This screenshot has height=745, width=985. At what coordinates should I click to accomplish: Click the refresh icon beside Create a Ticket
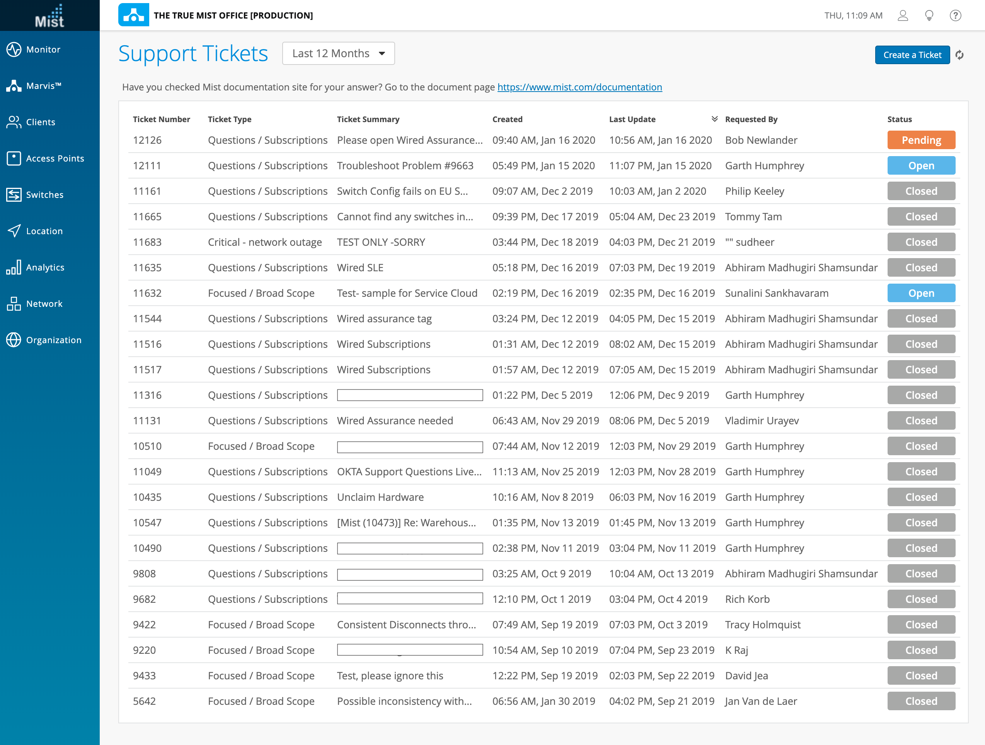pyautogui.click(x=959, y=55)
